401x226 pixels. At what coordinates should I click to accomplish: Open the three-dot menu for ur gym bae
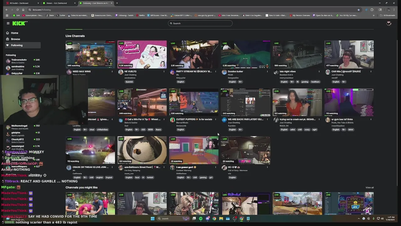pos(371,119)
